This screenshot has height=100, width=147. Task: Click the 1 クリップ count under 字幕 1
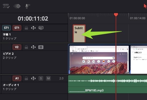point(10,39)
